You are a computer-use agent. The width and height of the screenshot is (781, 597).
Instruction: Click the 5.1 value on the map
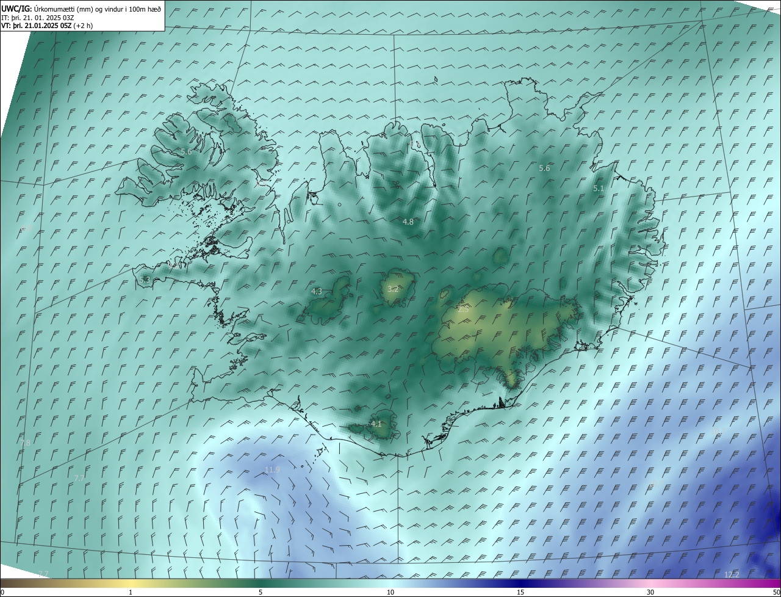click(x=598, y=189)
